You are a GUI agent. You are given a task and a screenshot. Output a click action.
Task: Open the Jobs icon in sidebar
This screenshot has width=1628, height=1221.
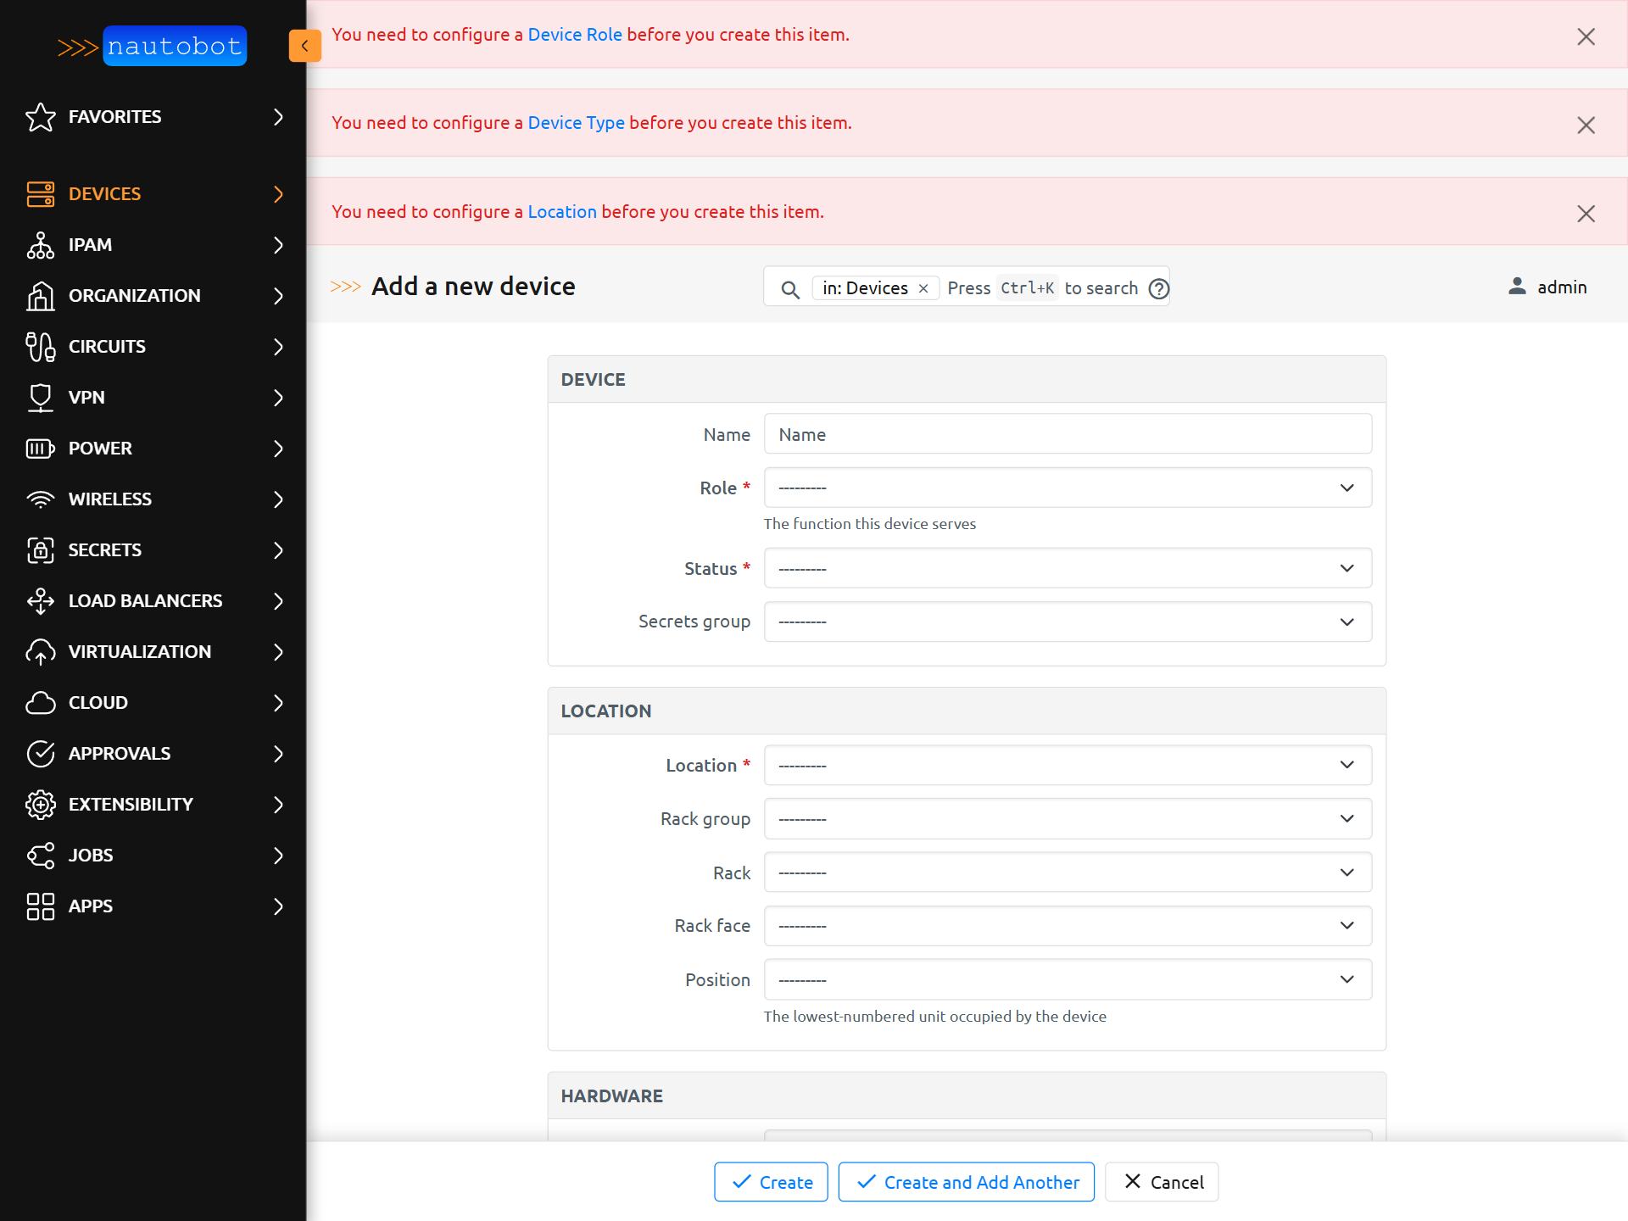click(x=40, y=856)
